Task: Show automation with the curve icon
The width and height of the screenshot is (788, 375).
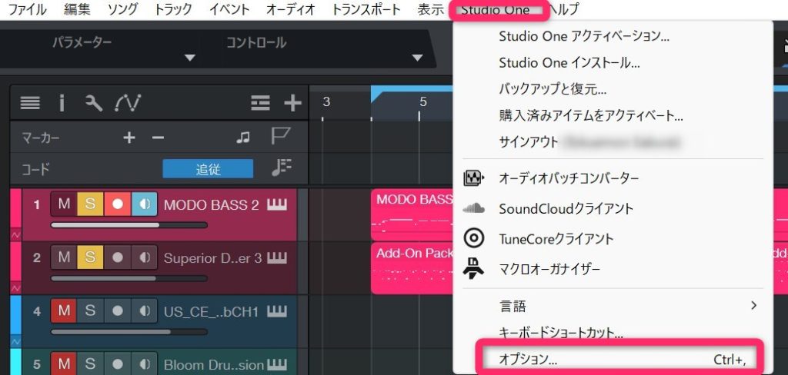Action: 127,103
